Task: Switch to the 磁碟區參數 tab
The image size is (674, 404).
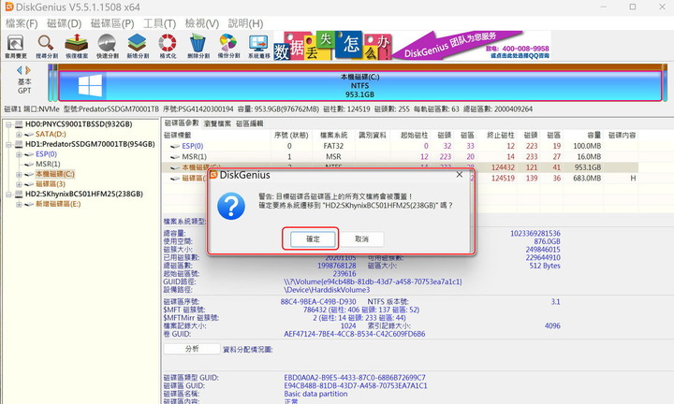Action: [182, 123]
